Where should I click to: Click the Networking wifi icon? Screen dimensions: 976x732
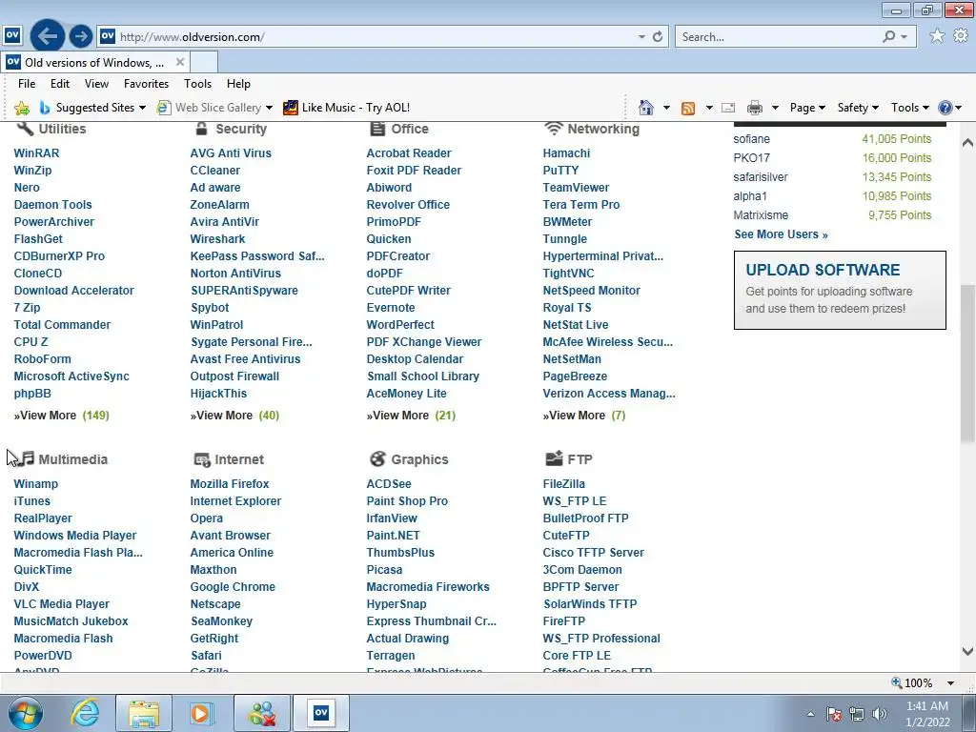click(x=553, y=129)
